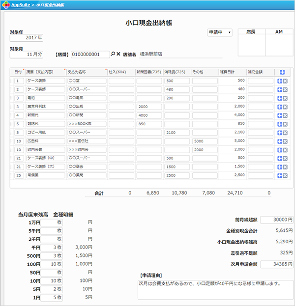
Task: Click 新聞図書 amount field showing 4000
Action: click(x=149, y=115)
